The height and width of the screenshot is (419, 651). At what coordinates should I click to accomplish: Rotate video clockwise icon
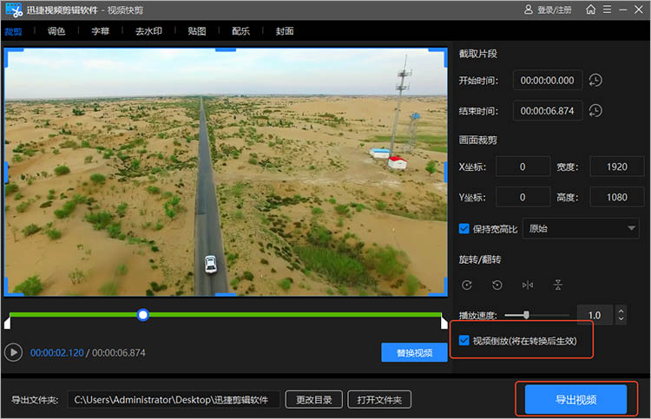coord(467,285)
